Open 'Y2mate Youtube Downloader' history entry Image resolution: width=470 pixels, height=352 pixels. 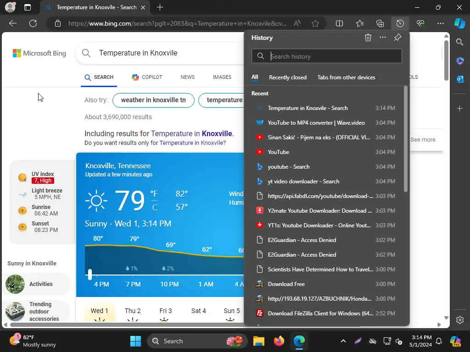(x=326, y=211)
